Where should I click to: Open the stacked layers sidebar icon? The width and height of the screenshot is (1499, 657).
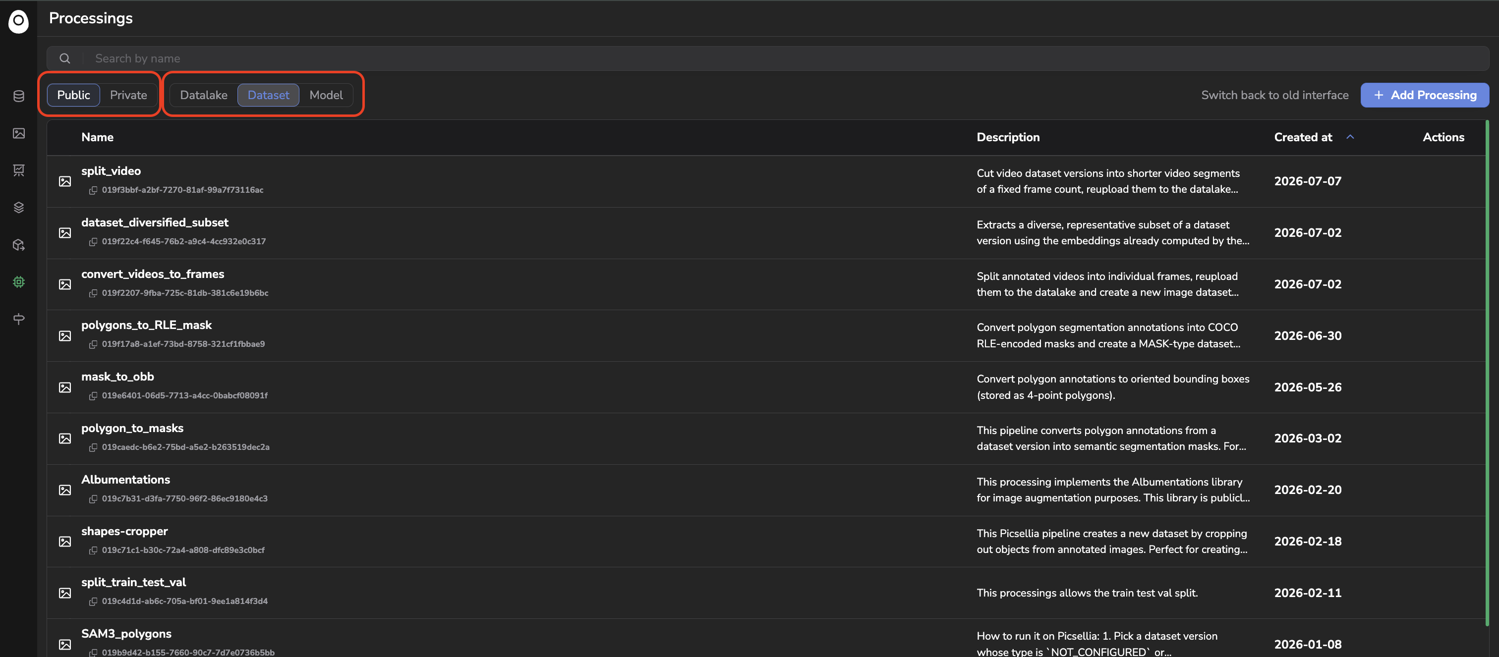(x=19, y=208)
